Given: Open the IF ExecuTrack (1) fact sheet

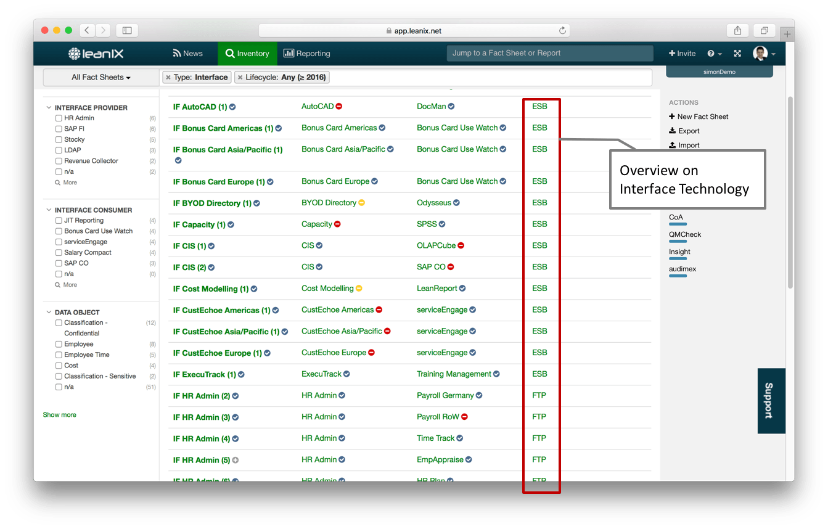Looking at the screenshot, I should tap(205, 374).
